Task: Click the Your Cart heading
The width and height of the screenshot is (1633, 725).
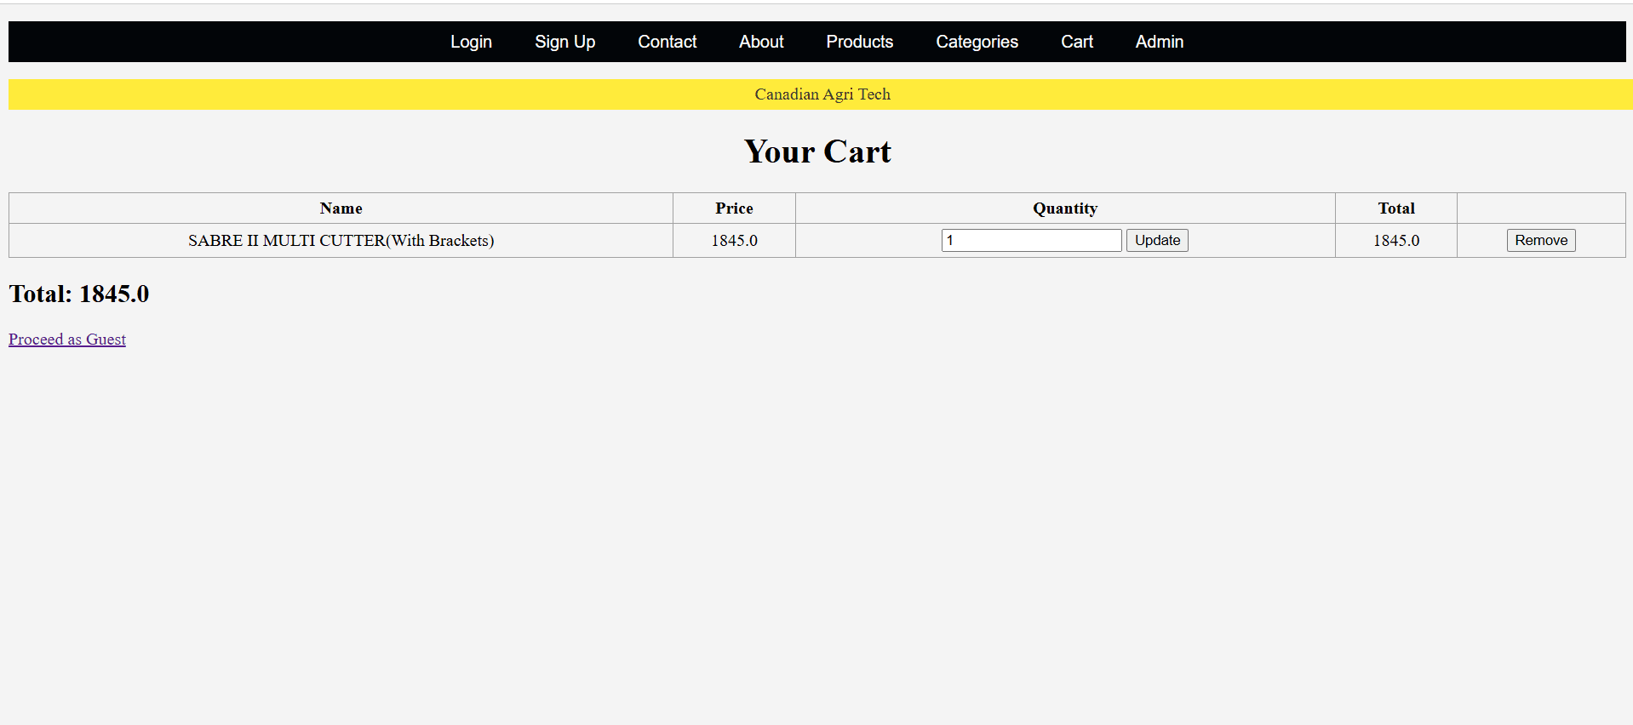Action: coord(817,151)
